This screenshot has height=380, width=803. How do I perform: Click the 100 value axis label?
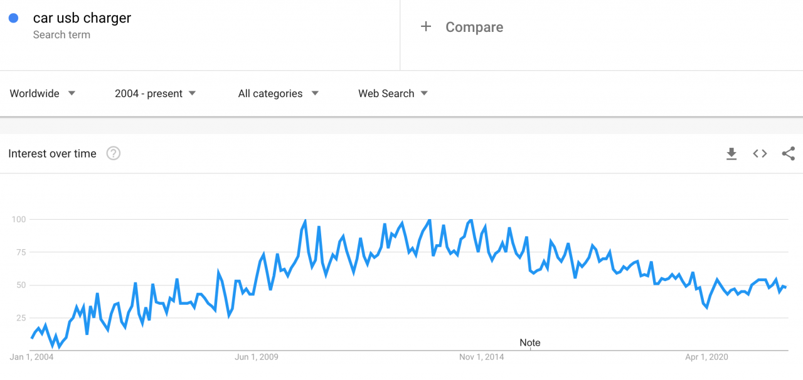tap(19, 219)
